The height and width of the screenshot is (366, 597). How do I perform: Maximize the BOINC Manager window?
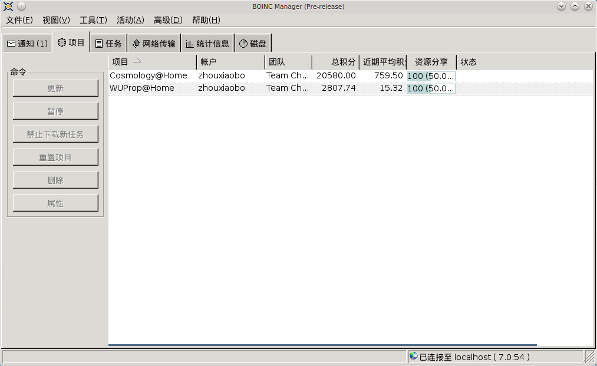point(575,6)
